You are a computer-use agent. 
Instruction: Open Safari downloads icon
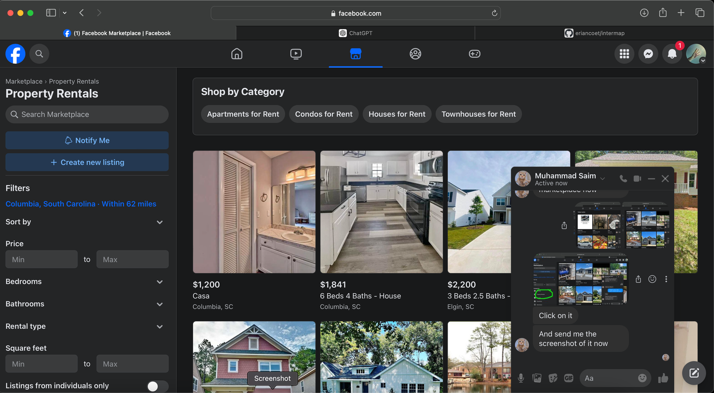click(644, 13)
